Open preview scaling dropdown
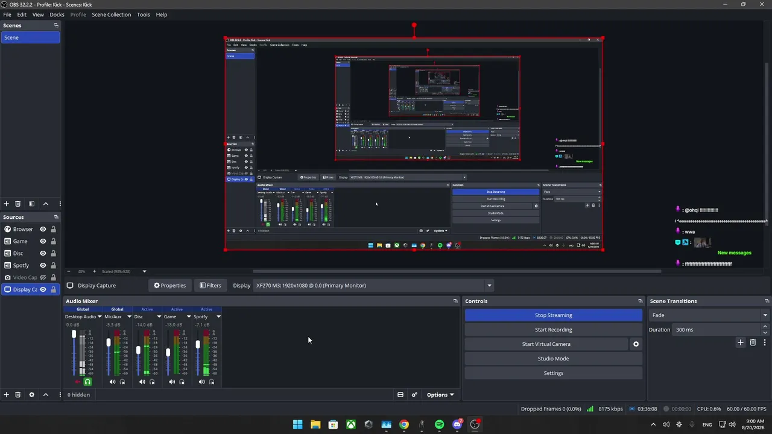The height and width of the screenshot is (434, 772). tap(144, 271)
